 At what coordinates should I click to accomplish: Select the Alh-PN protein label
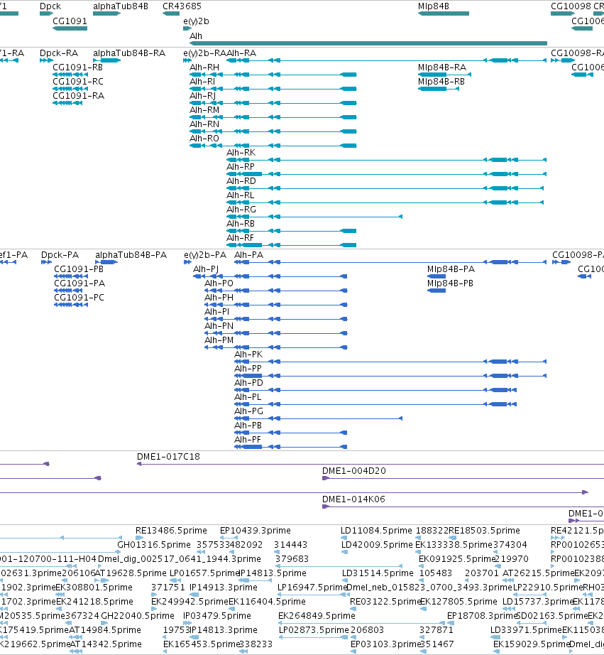pyautogui.click(x=219, y=326)
